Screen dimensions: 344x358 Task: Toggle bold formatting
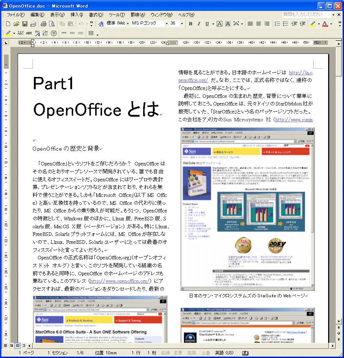(191, 23)
